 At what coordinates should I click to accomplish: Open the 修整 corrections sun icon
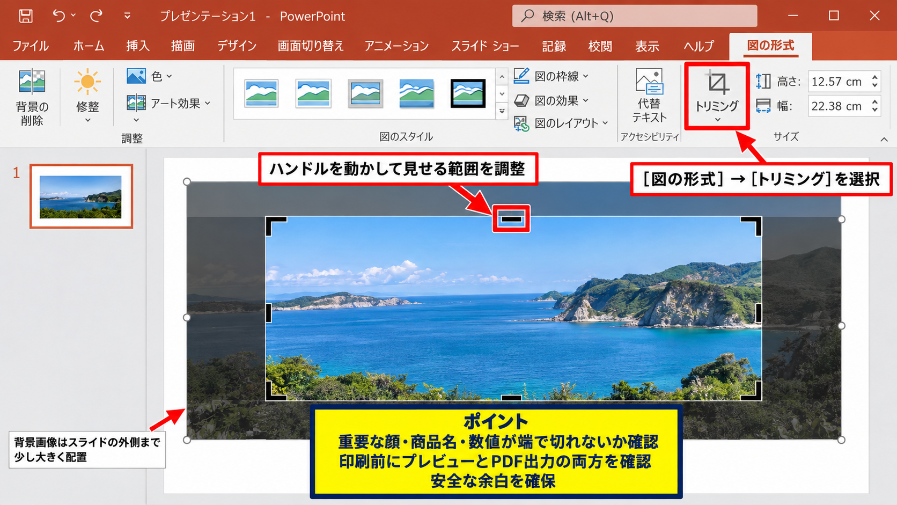(87, 82)
